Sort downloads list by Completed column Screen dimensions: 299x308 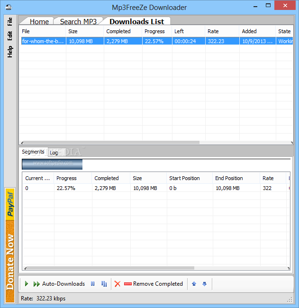coord(123,31)
